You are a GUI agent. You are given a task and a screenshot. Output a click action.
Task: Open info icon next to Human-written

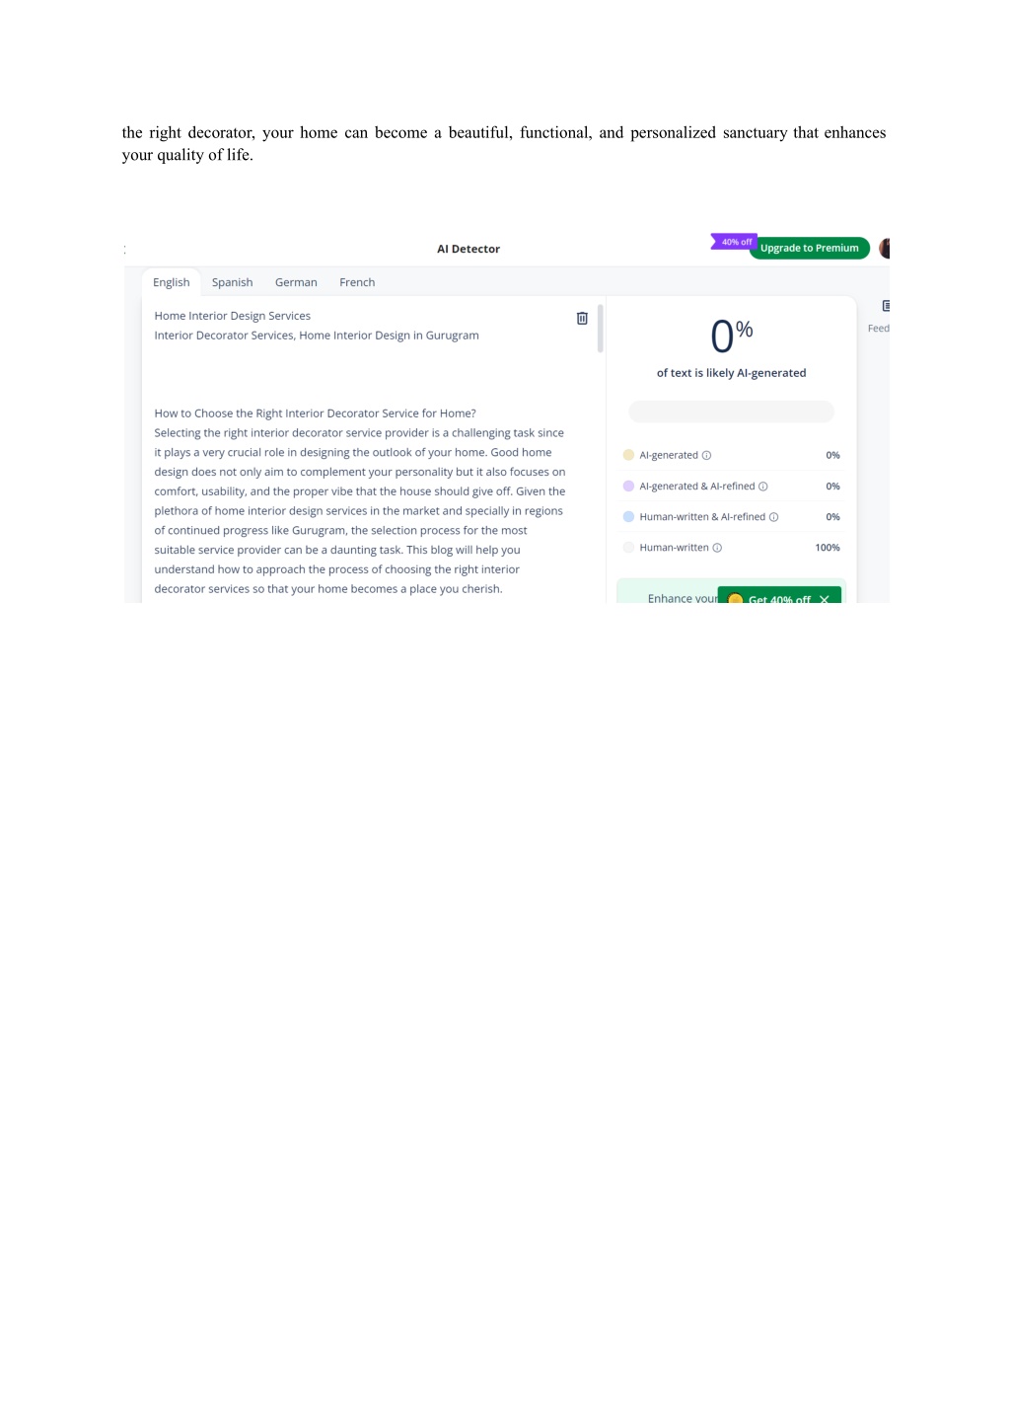(717, 548)
